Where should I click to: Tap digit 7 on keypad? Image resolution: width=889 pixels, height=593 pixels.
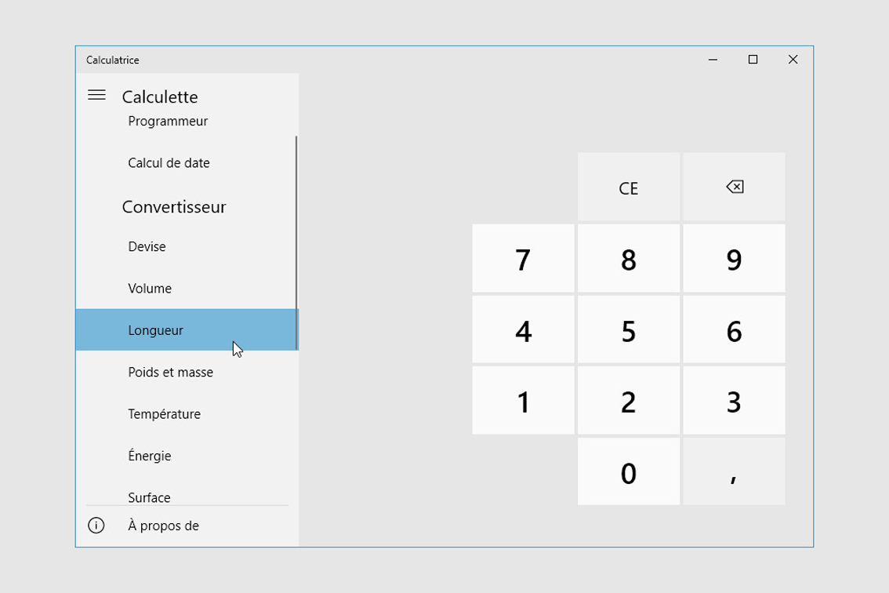coord(524,258)
